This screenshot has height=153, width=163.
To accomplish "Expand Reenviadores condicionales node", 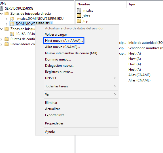I will [1, 44].
